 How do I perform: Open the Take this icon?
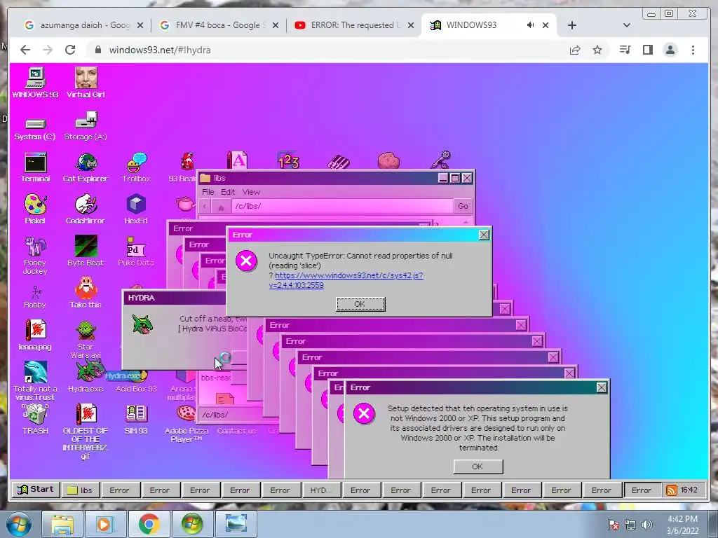pos(86,293)
